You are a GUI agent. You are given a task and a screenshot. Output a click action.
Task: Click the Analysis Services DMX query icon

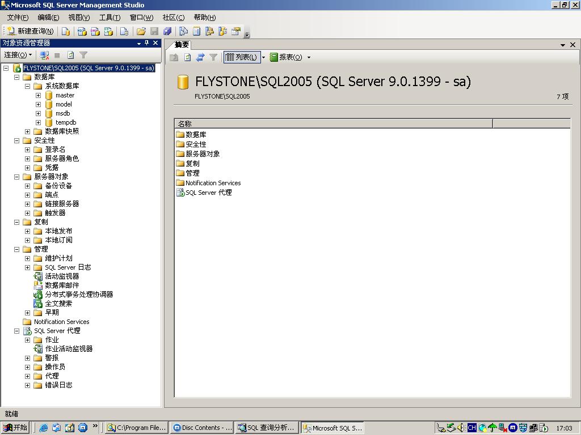pos(95,32)
